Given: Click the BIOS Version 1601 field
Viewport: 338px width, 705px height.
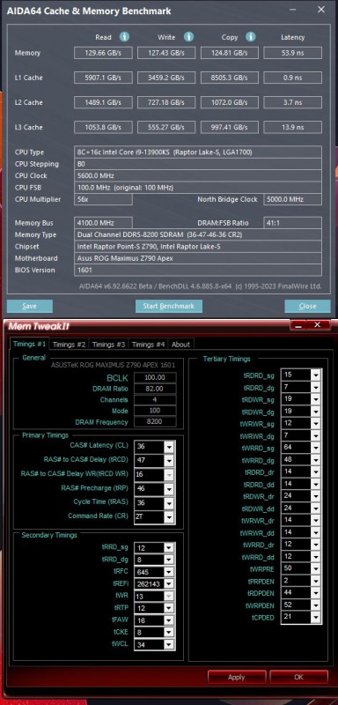Looking at the screenshot, I should pyautogui.click(x=197, y=271).
